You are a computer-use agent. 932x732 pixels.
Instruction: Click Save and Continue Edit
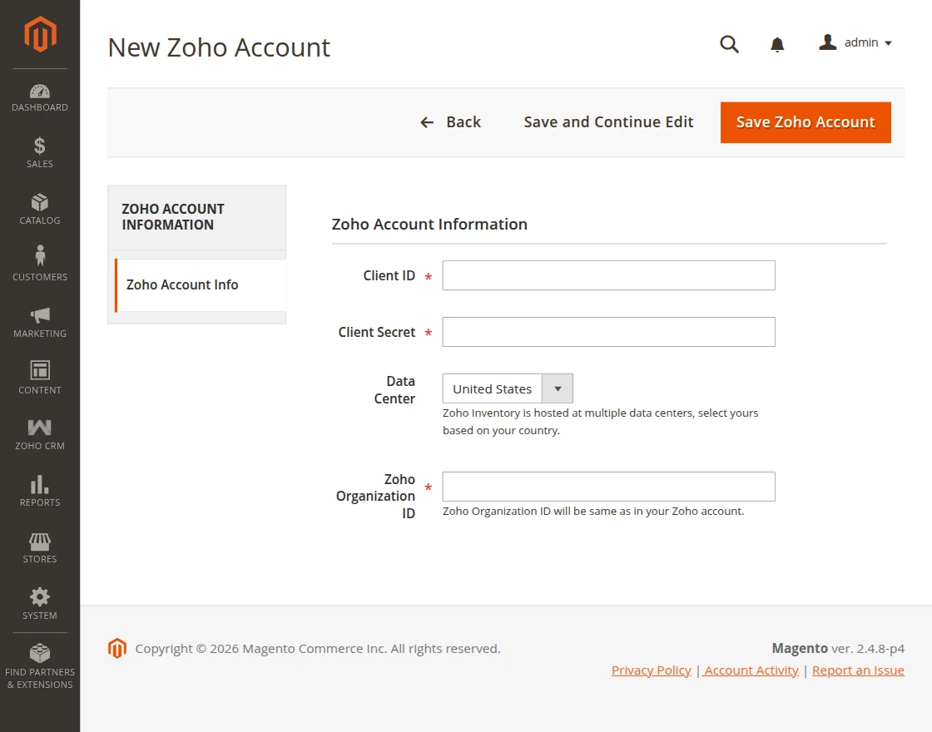pyautogui.click(x=608, y=122)
